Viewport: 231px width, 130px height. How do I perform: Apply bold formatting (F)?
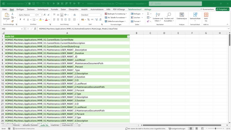tap(20, 19)
